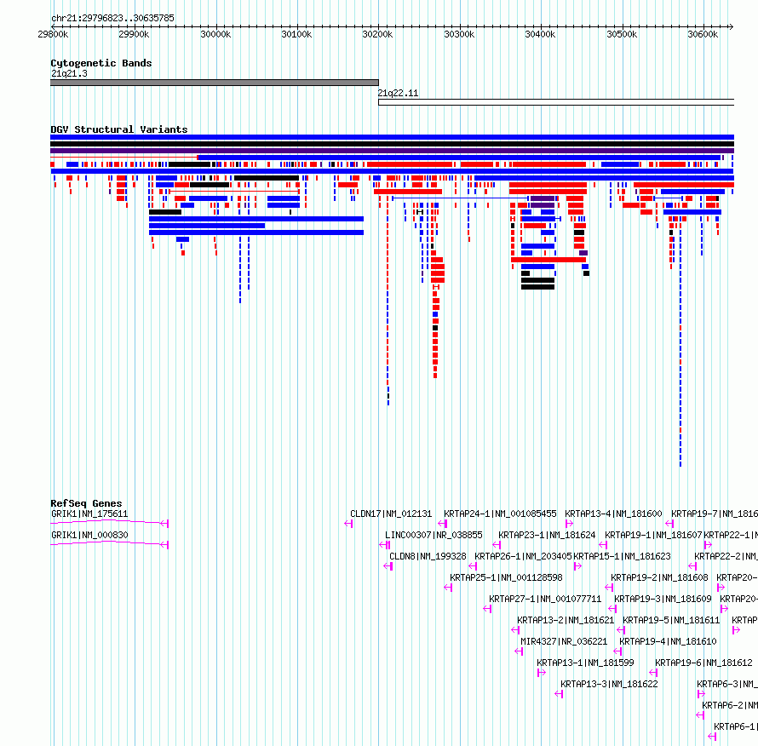Image resolution: width=758 pixels, height=746 pixels.
Task: Click the KRTAP15-1|NM_181623 gene label
Action: [623, 556]
